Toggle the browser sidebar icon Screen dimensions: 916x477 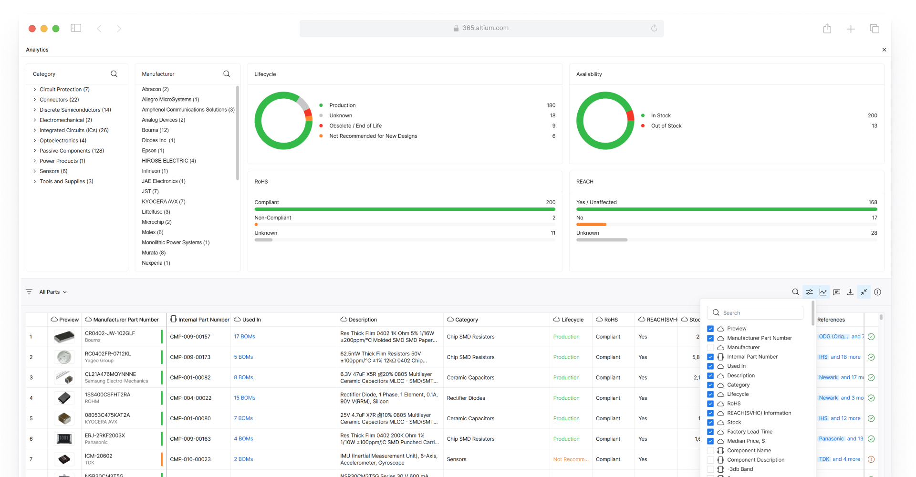(76, 28)
